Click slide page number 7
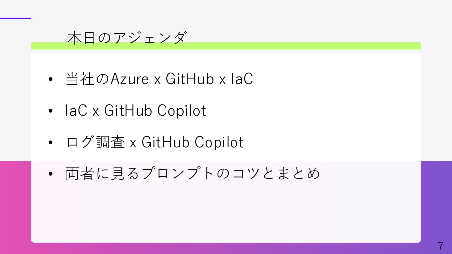The height and width of the screenshot is (254, 452). click(x=441, y=246)
